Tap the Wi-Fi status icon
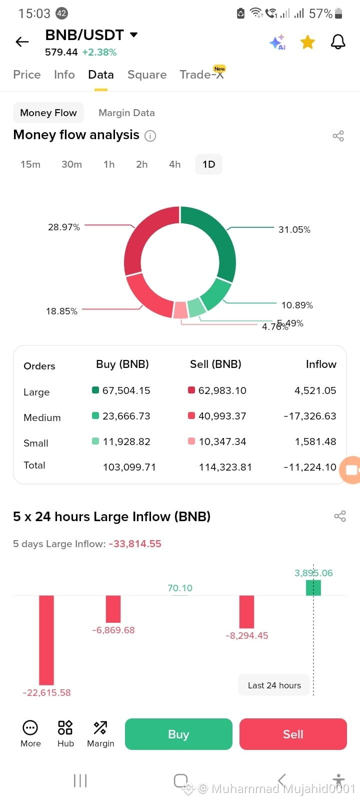Screen dimensions: 360x801 (256, 13)
